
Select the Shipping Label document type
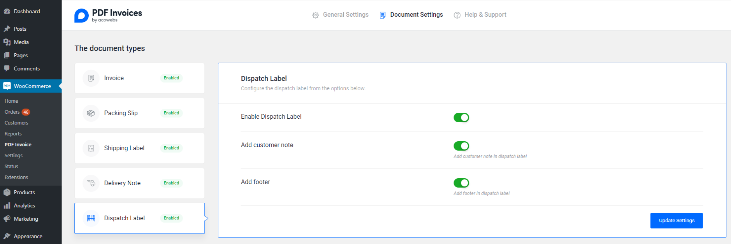140,148
